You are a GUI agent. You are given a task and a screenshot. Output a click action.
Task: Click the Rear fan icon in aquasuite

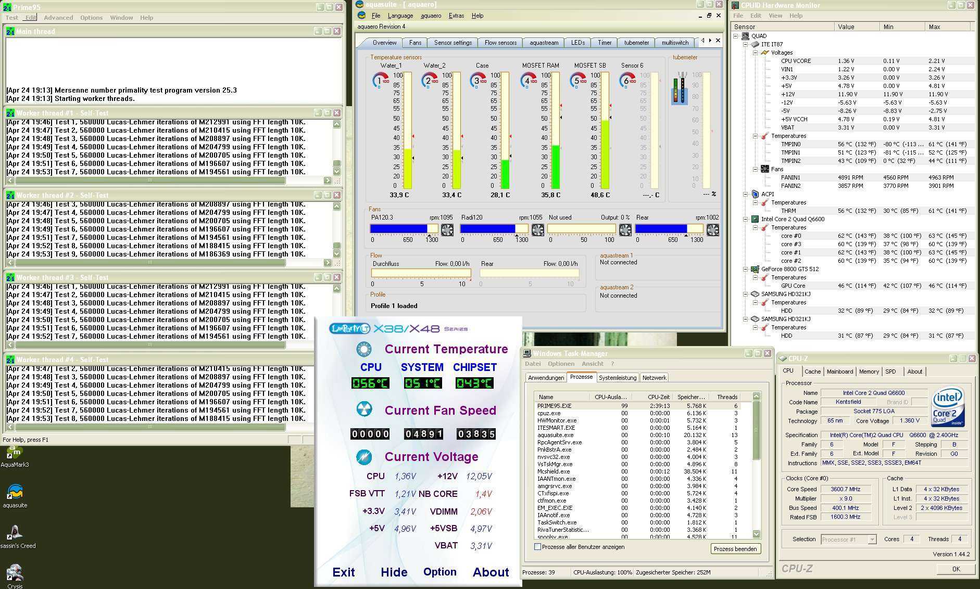pyautogui.click(x=713, y=229)
